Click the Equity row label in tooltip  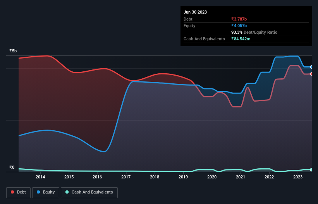(189, 26)
